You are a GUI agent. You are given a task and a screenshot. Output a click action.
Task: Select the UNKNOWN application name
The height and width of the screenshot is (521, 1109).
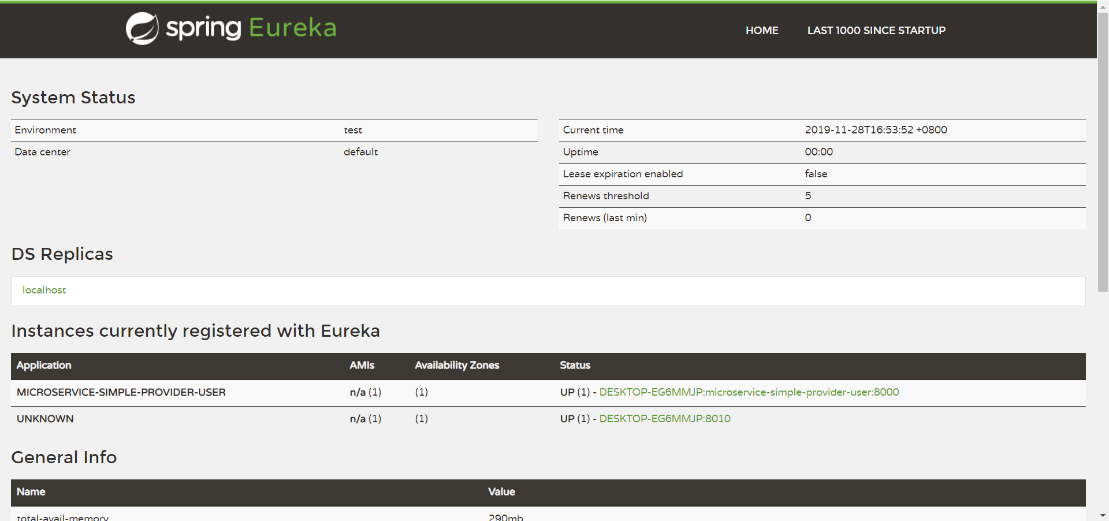45,419
